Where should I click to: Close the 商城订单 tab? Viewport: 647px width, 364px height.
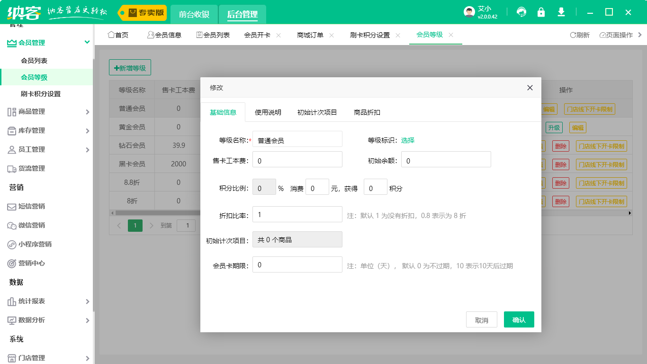332,35
